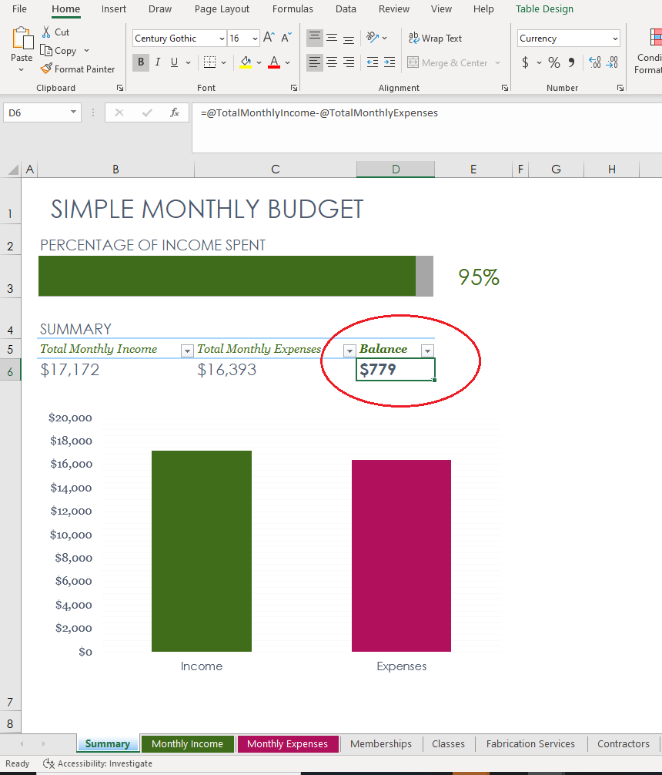The image size is (662, 775).
Task: Toggle Underline formatting
Action: (x=174, y=62)
